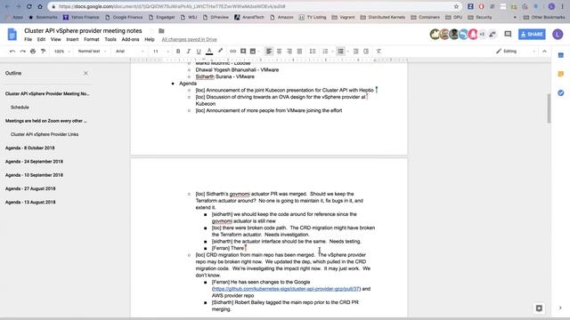Jump to Agenda - 13 August 2018
This screenshot has height=320, width=570.
coord(30,202)
